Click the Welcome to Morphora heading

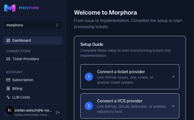[105, 13]
